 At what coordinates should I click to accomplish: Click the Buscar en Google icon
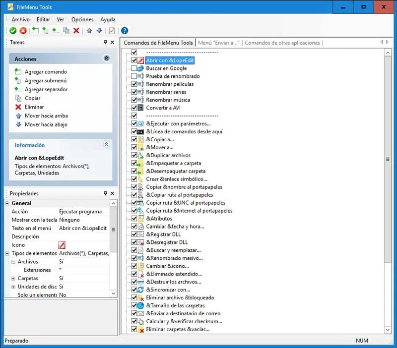[x=140, y=68]
